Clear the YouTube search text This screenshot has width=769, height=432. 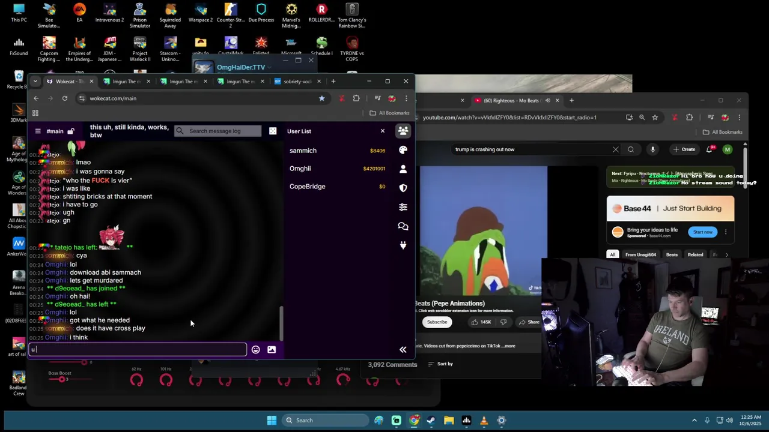pos(616,149)
